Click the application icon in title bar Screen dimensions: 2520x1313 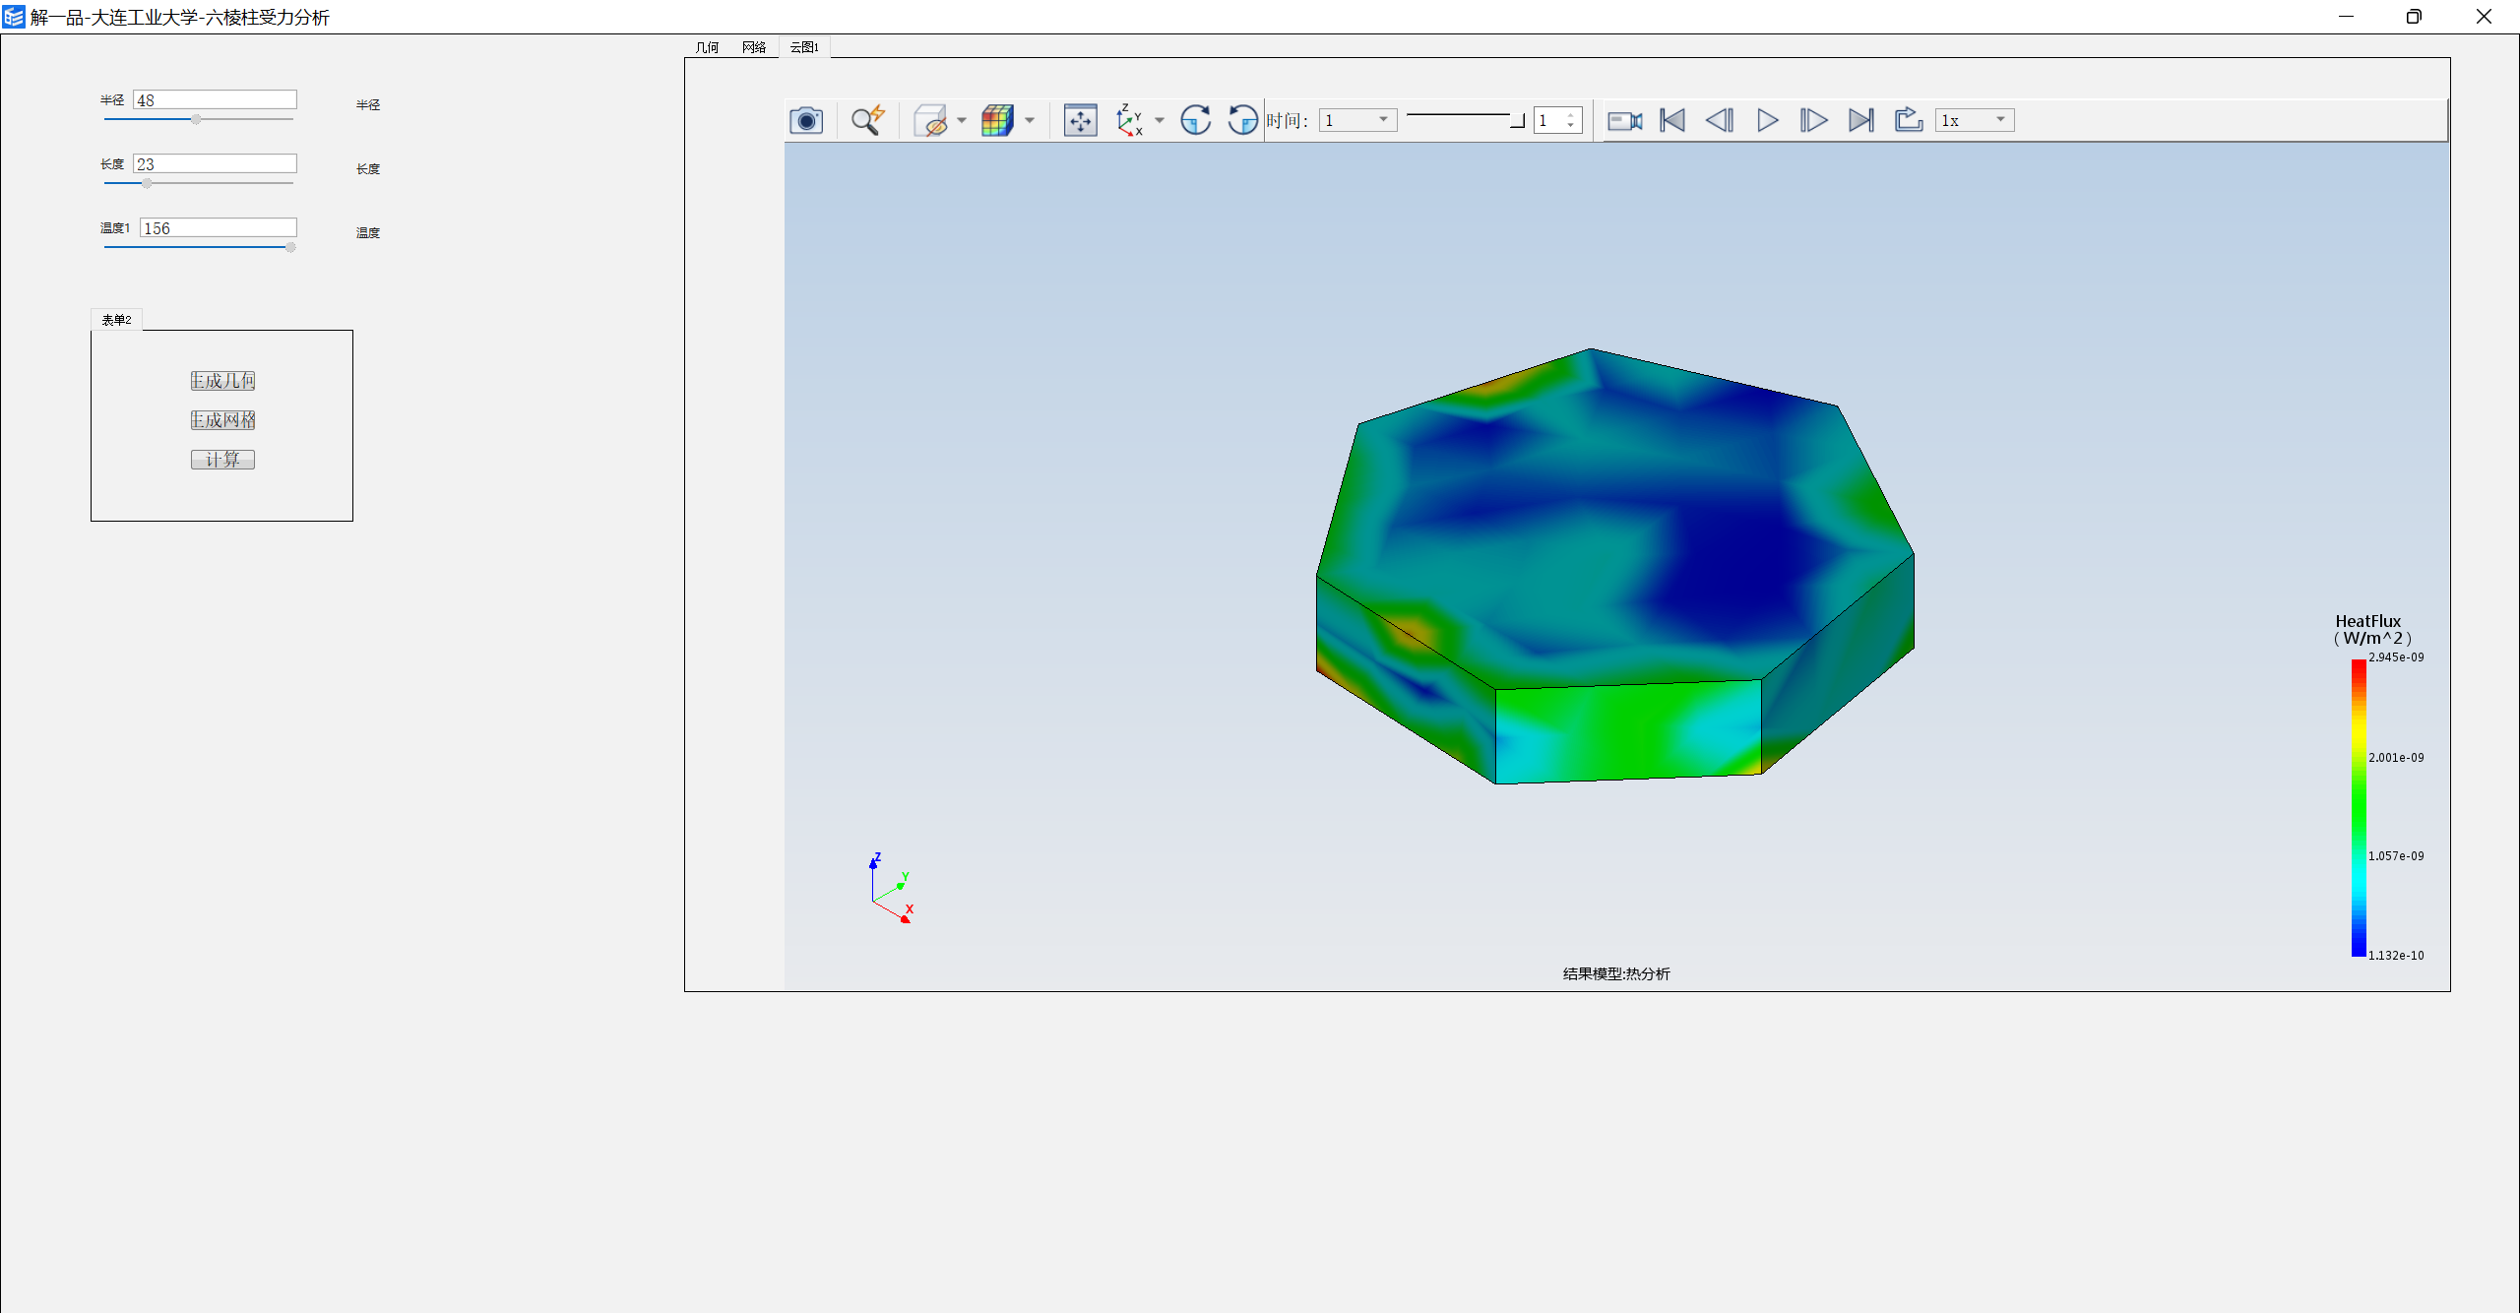coord(14,17)
